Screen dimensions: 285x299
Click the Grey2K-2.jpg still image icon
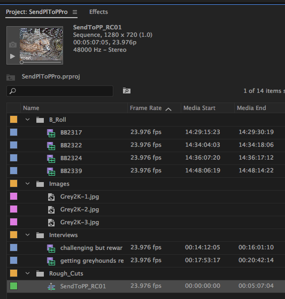[x=51, y=210]
